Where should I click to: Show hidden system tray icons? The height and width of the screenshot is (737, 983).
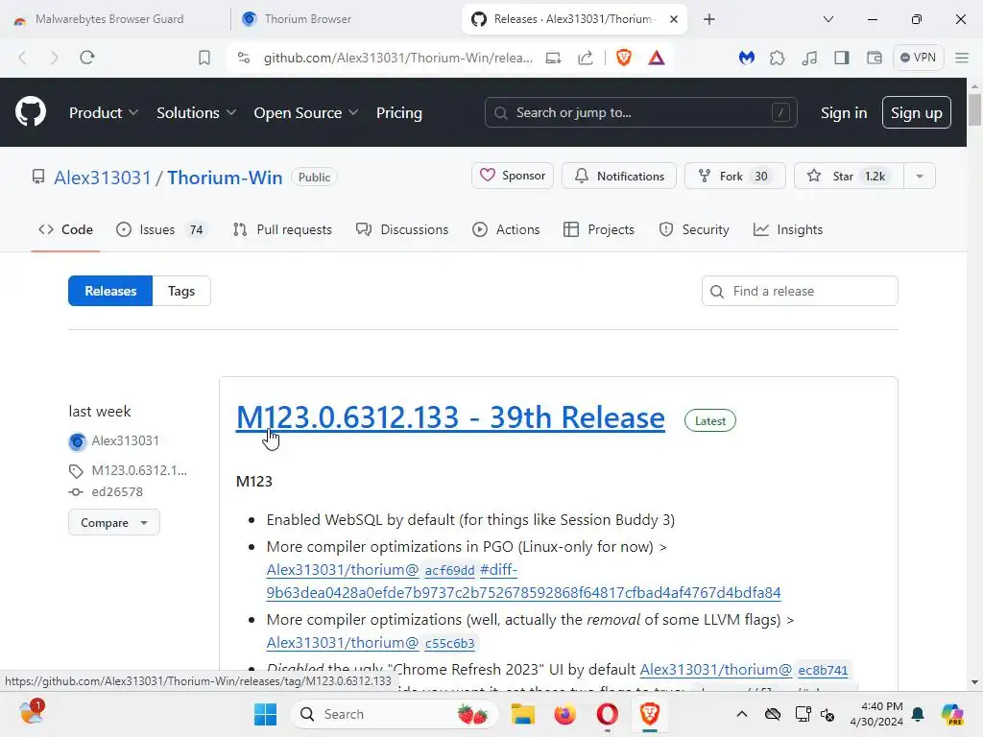(x=742, y=714)
